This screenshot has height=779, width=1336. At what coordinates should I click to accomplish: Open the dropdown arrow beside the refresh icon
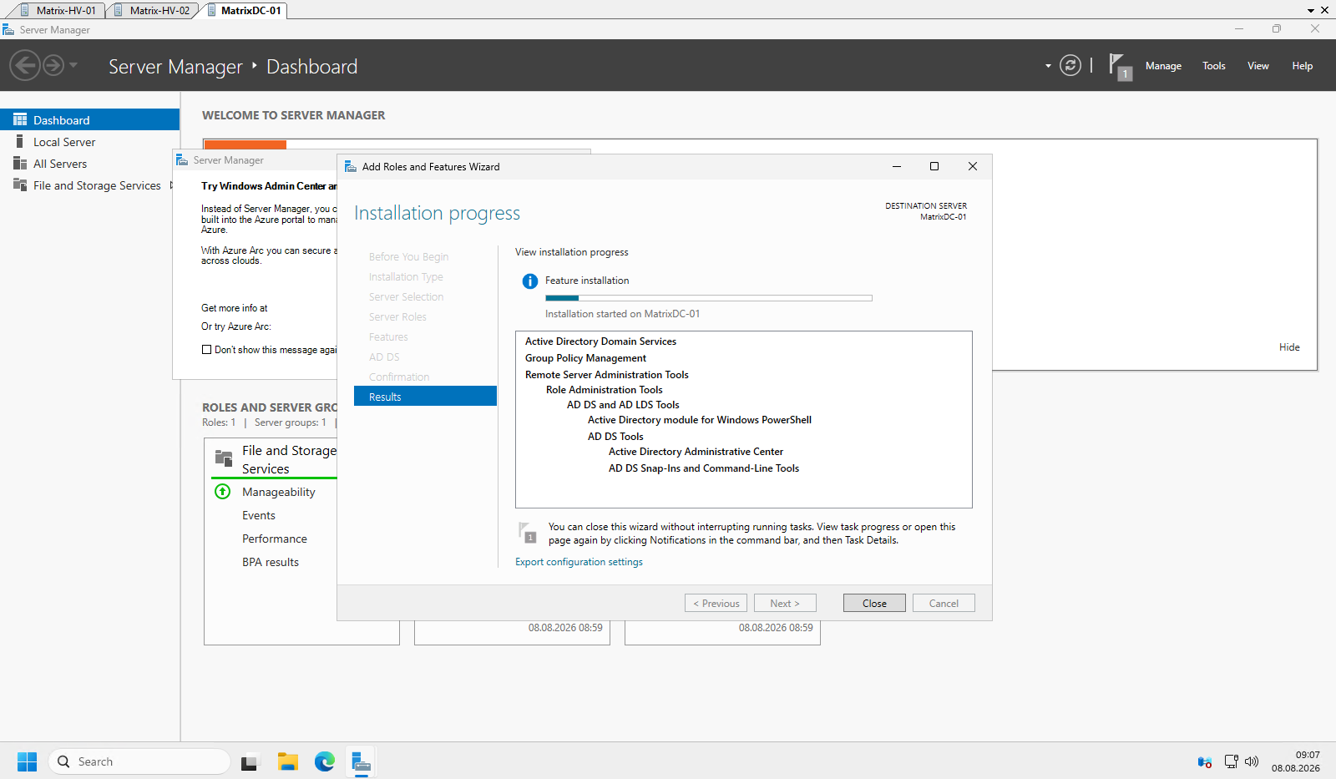[1048, 66]
